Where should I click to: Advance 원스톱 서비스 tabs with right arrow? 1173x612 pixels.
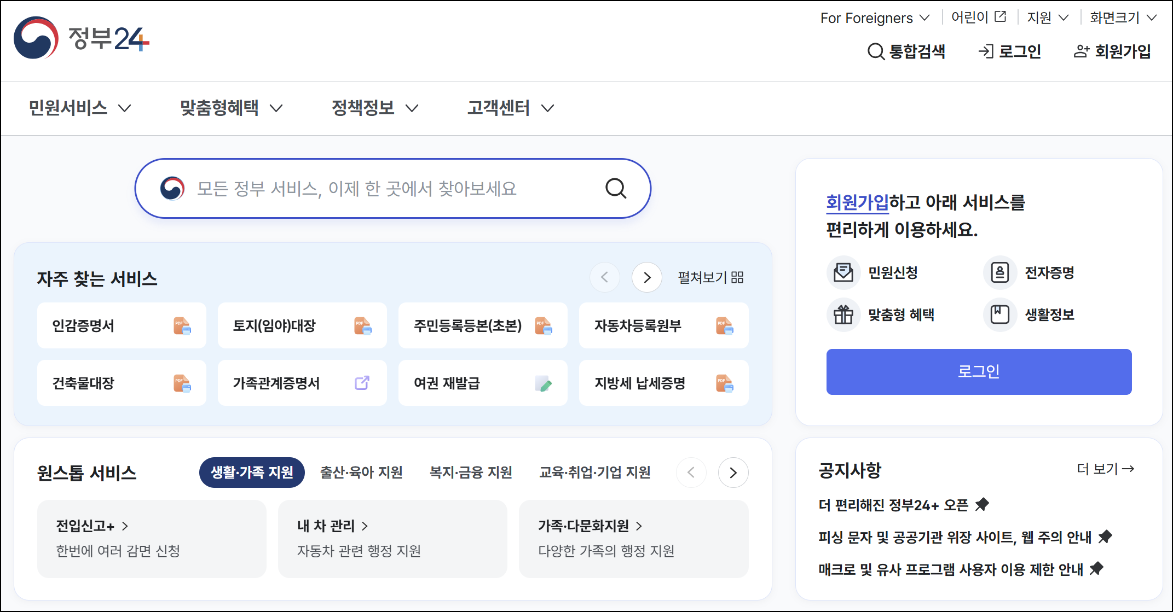733,473
